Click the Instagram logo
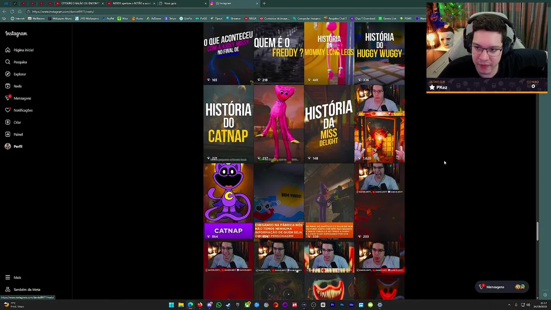 click(16, 34)
